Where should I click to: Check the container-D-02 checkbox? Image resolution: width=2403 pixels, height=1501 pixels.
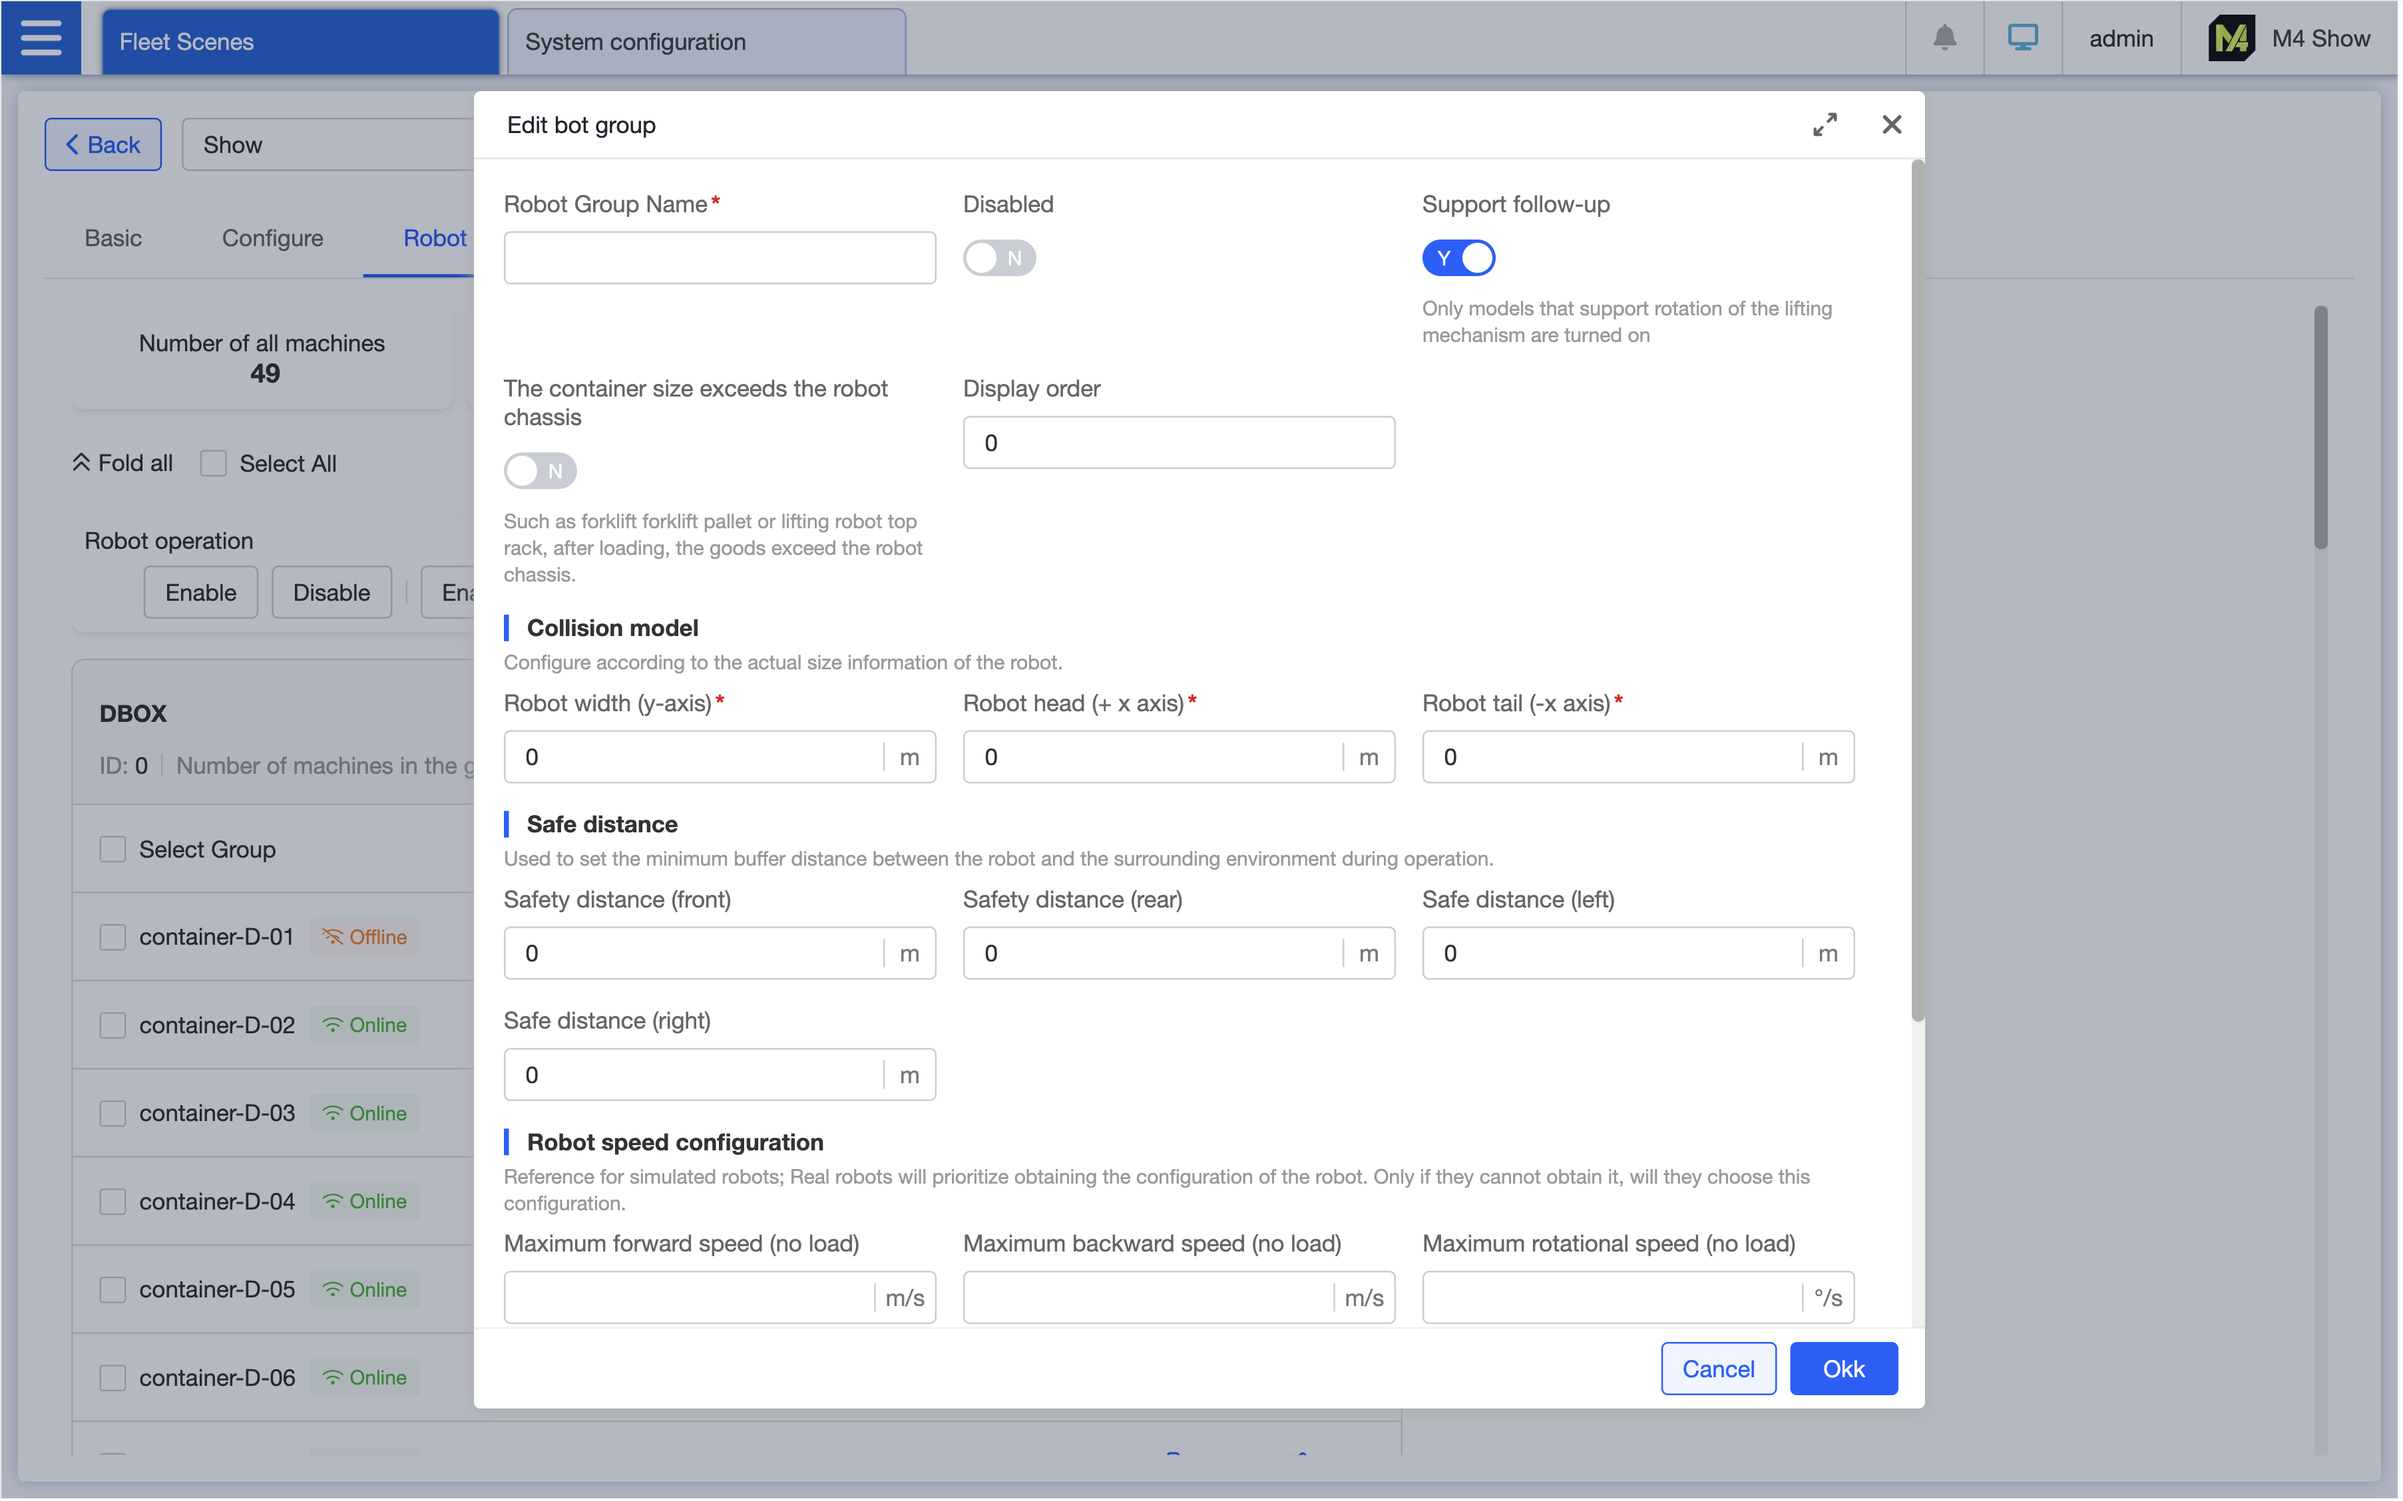113,1027
